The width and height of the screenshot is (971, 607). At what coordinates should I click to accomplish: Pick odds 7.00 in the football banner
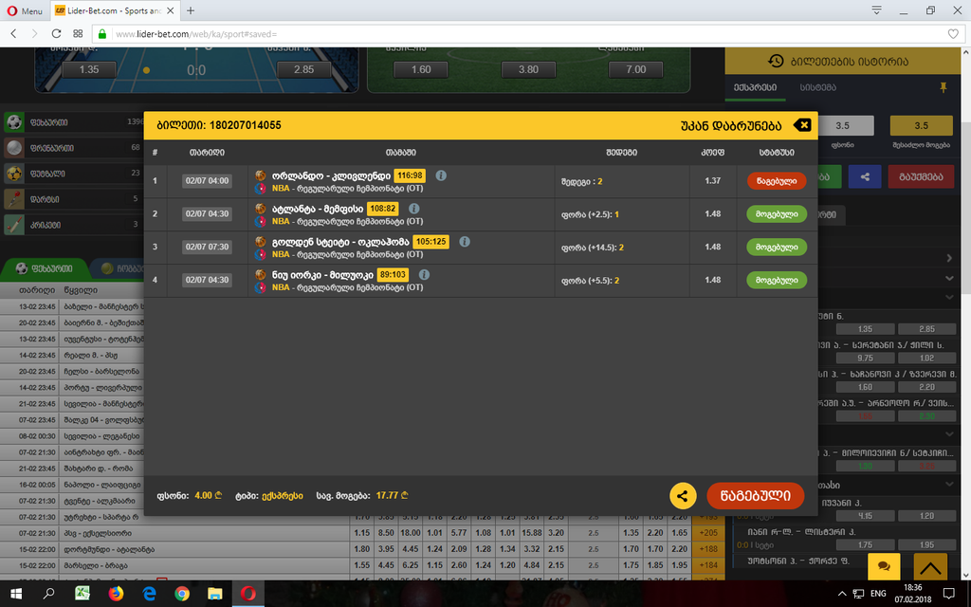(x=636, y=69)
